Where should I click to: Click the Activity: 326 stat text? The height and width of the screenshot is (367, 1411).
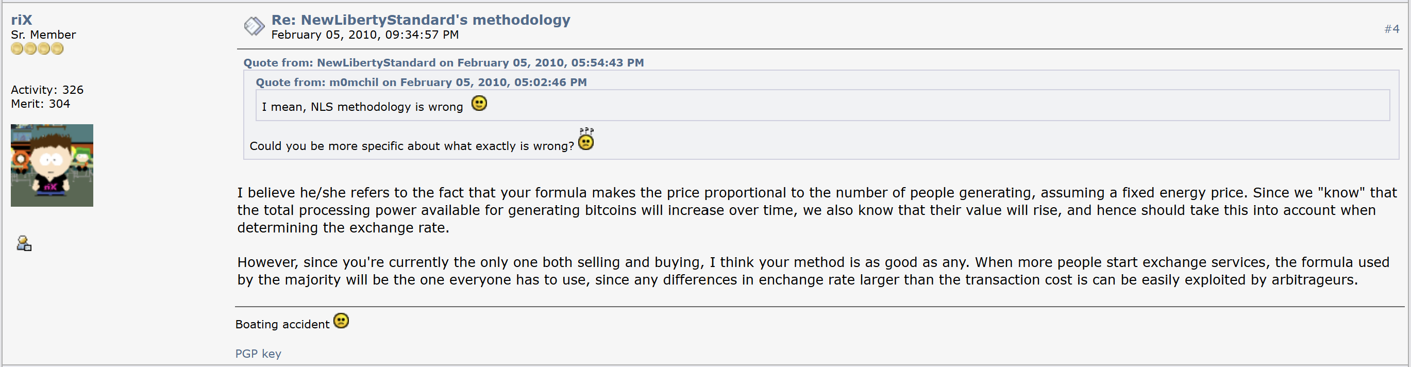tap(47, 90)
